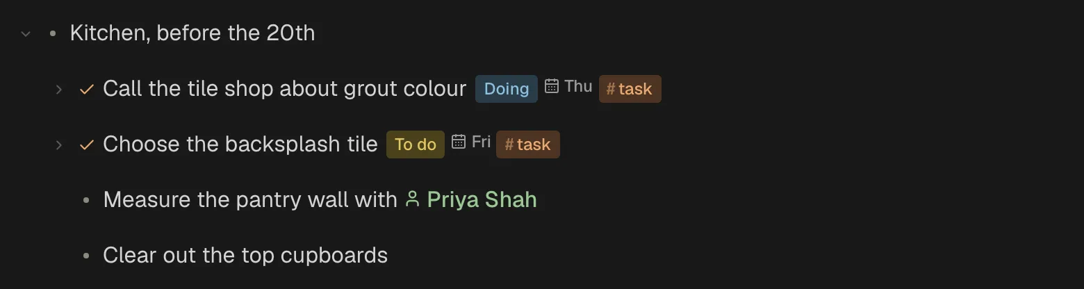Image resolution: width=1084 pixels, height=289 pixels.
Task: Open the Doing status badge
Action: click(507, 89)
